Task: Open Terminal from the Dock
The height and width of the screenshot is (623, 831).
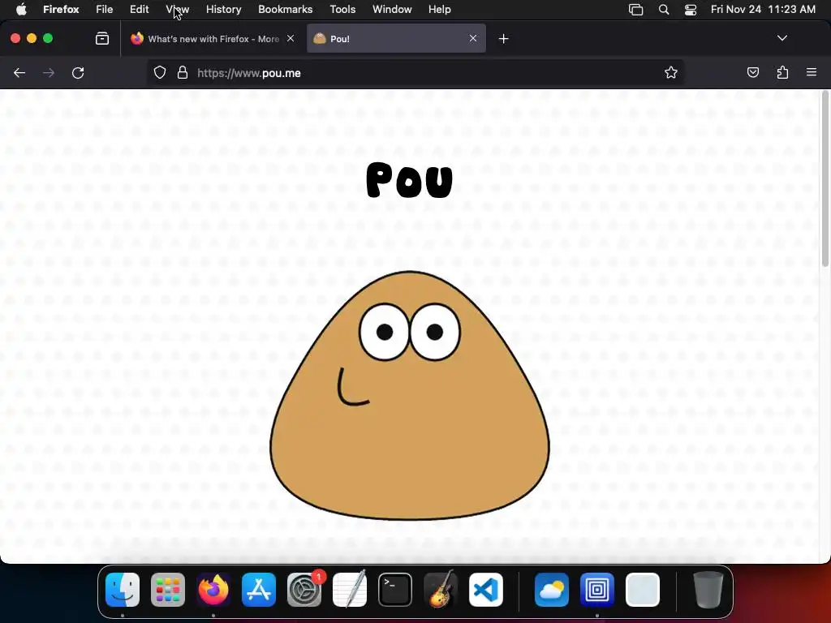Action: pyautogui.click(x=395, y=590)
